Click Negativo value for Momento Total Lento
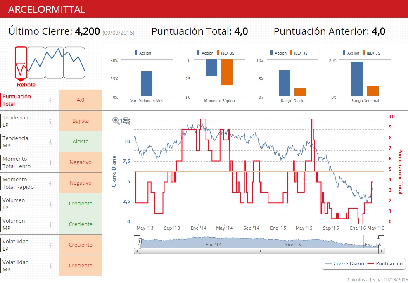The image size is (408, 283). click(81, 162)
